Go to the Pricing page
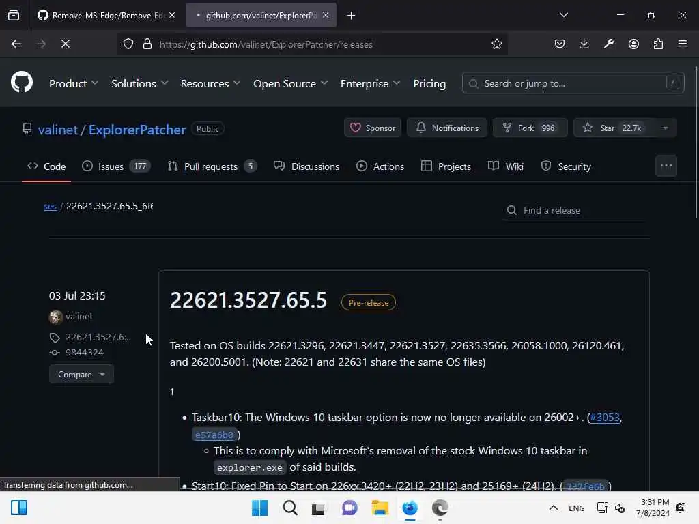The image size is (699, 524). point(429,83)
